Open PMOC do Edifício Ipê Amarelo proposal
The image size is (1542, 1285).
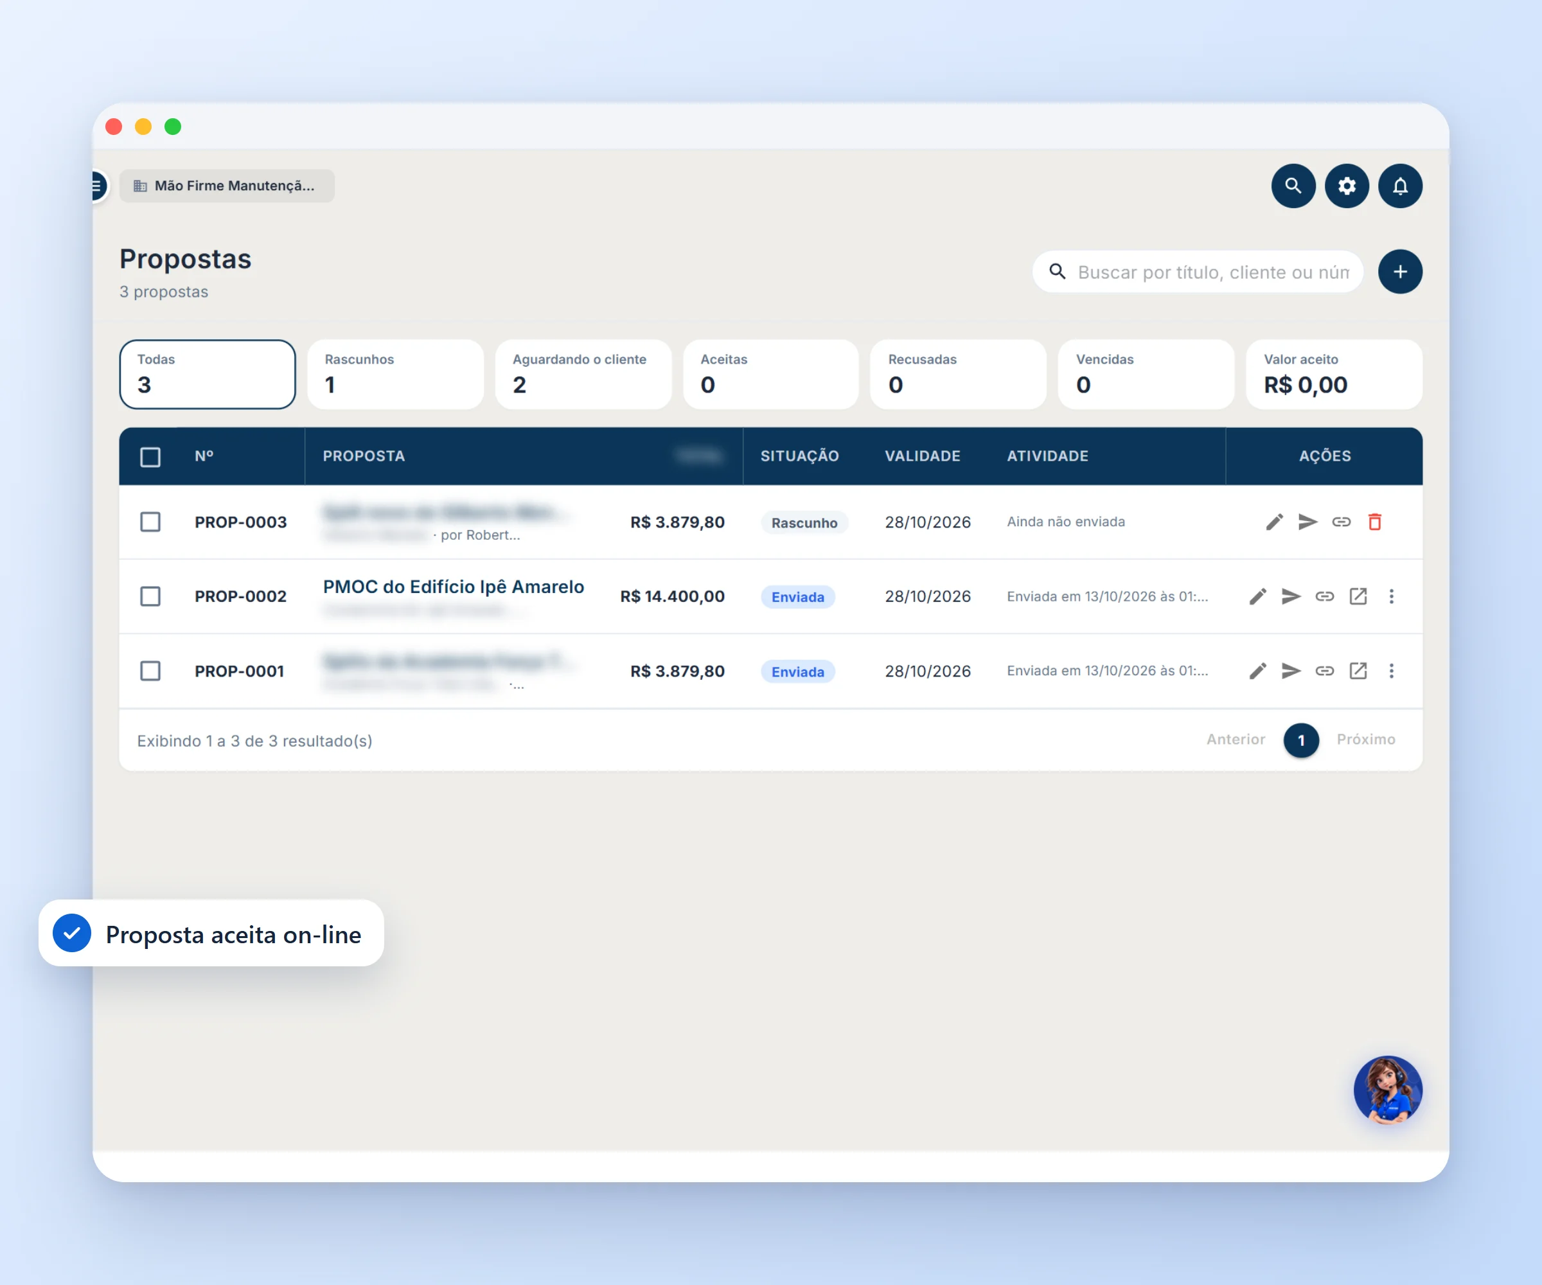(454, 587)
